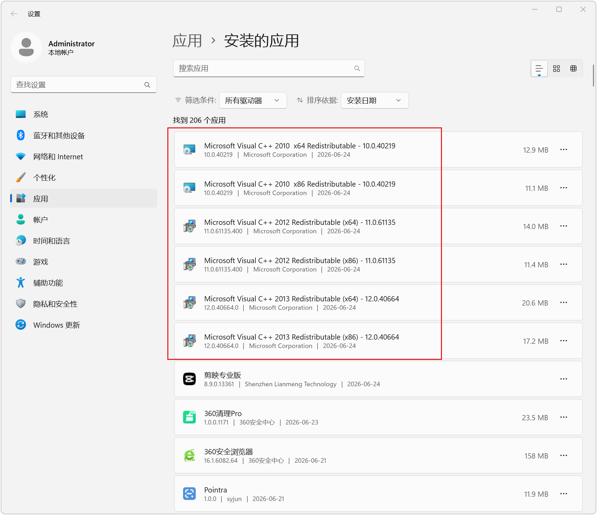Open 个性化 settings category
Viewport: 597px width, 515px height.
[83, 178]
